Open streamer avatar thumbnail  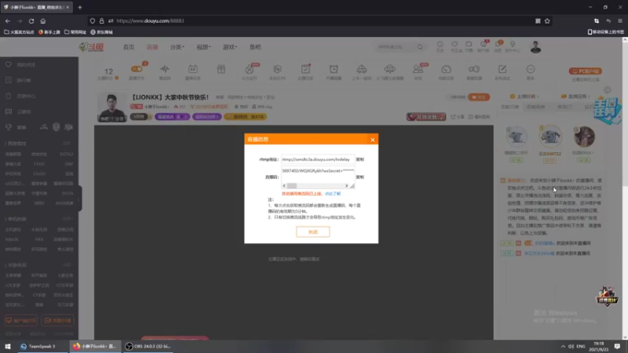[x=111, y=107]
